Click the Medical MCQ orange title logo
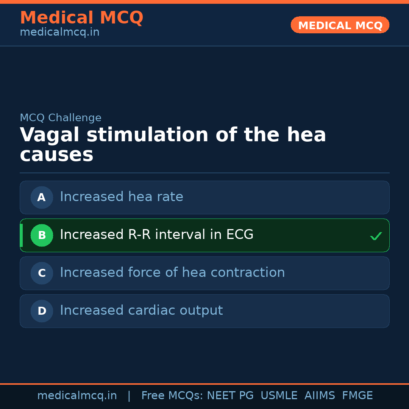Image resolution: width=409 pixels, height=409 pixels. [x=81, y=18]
